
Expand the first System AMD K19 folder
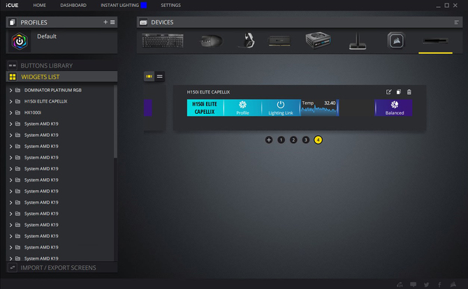tap(10, 124)
